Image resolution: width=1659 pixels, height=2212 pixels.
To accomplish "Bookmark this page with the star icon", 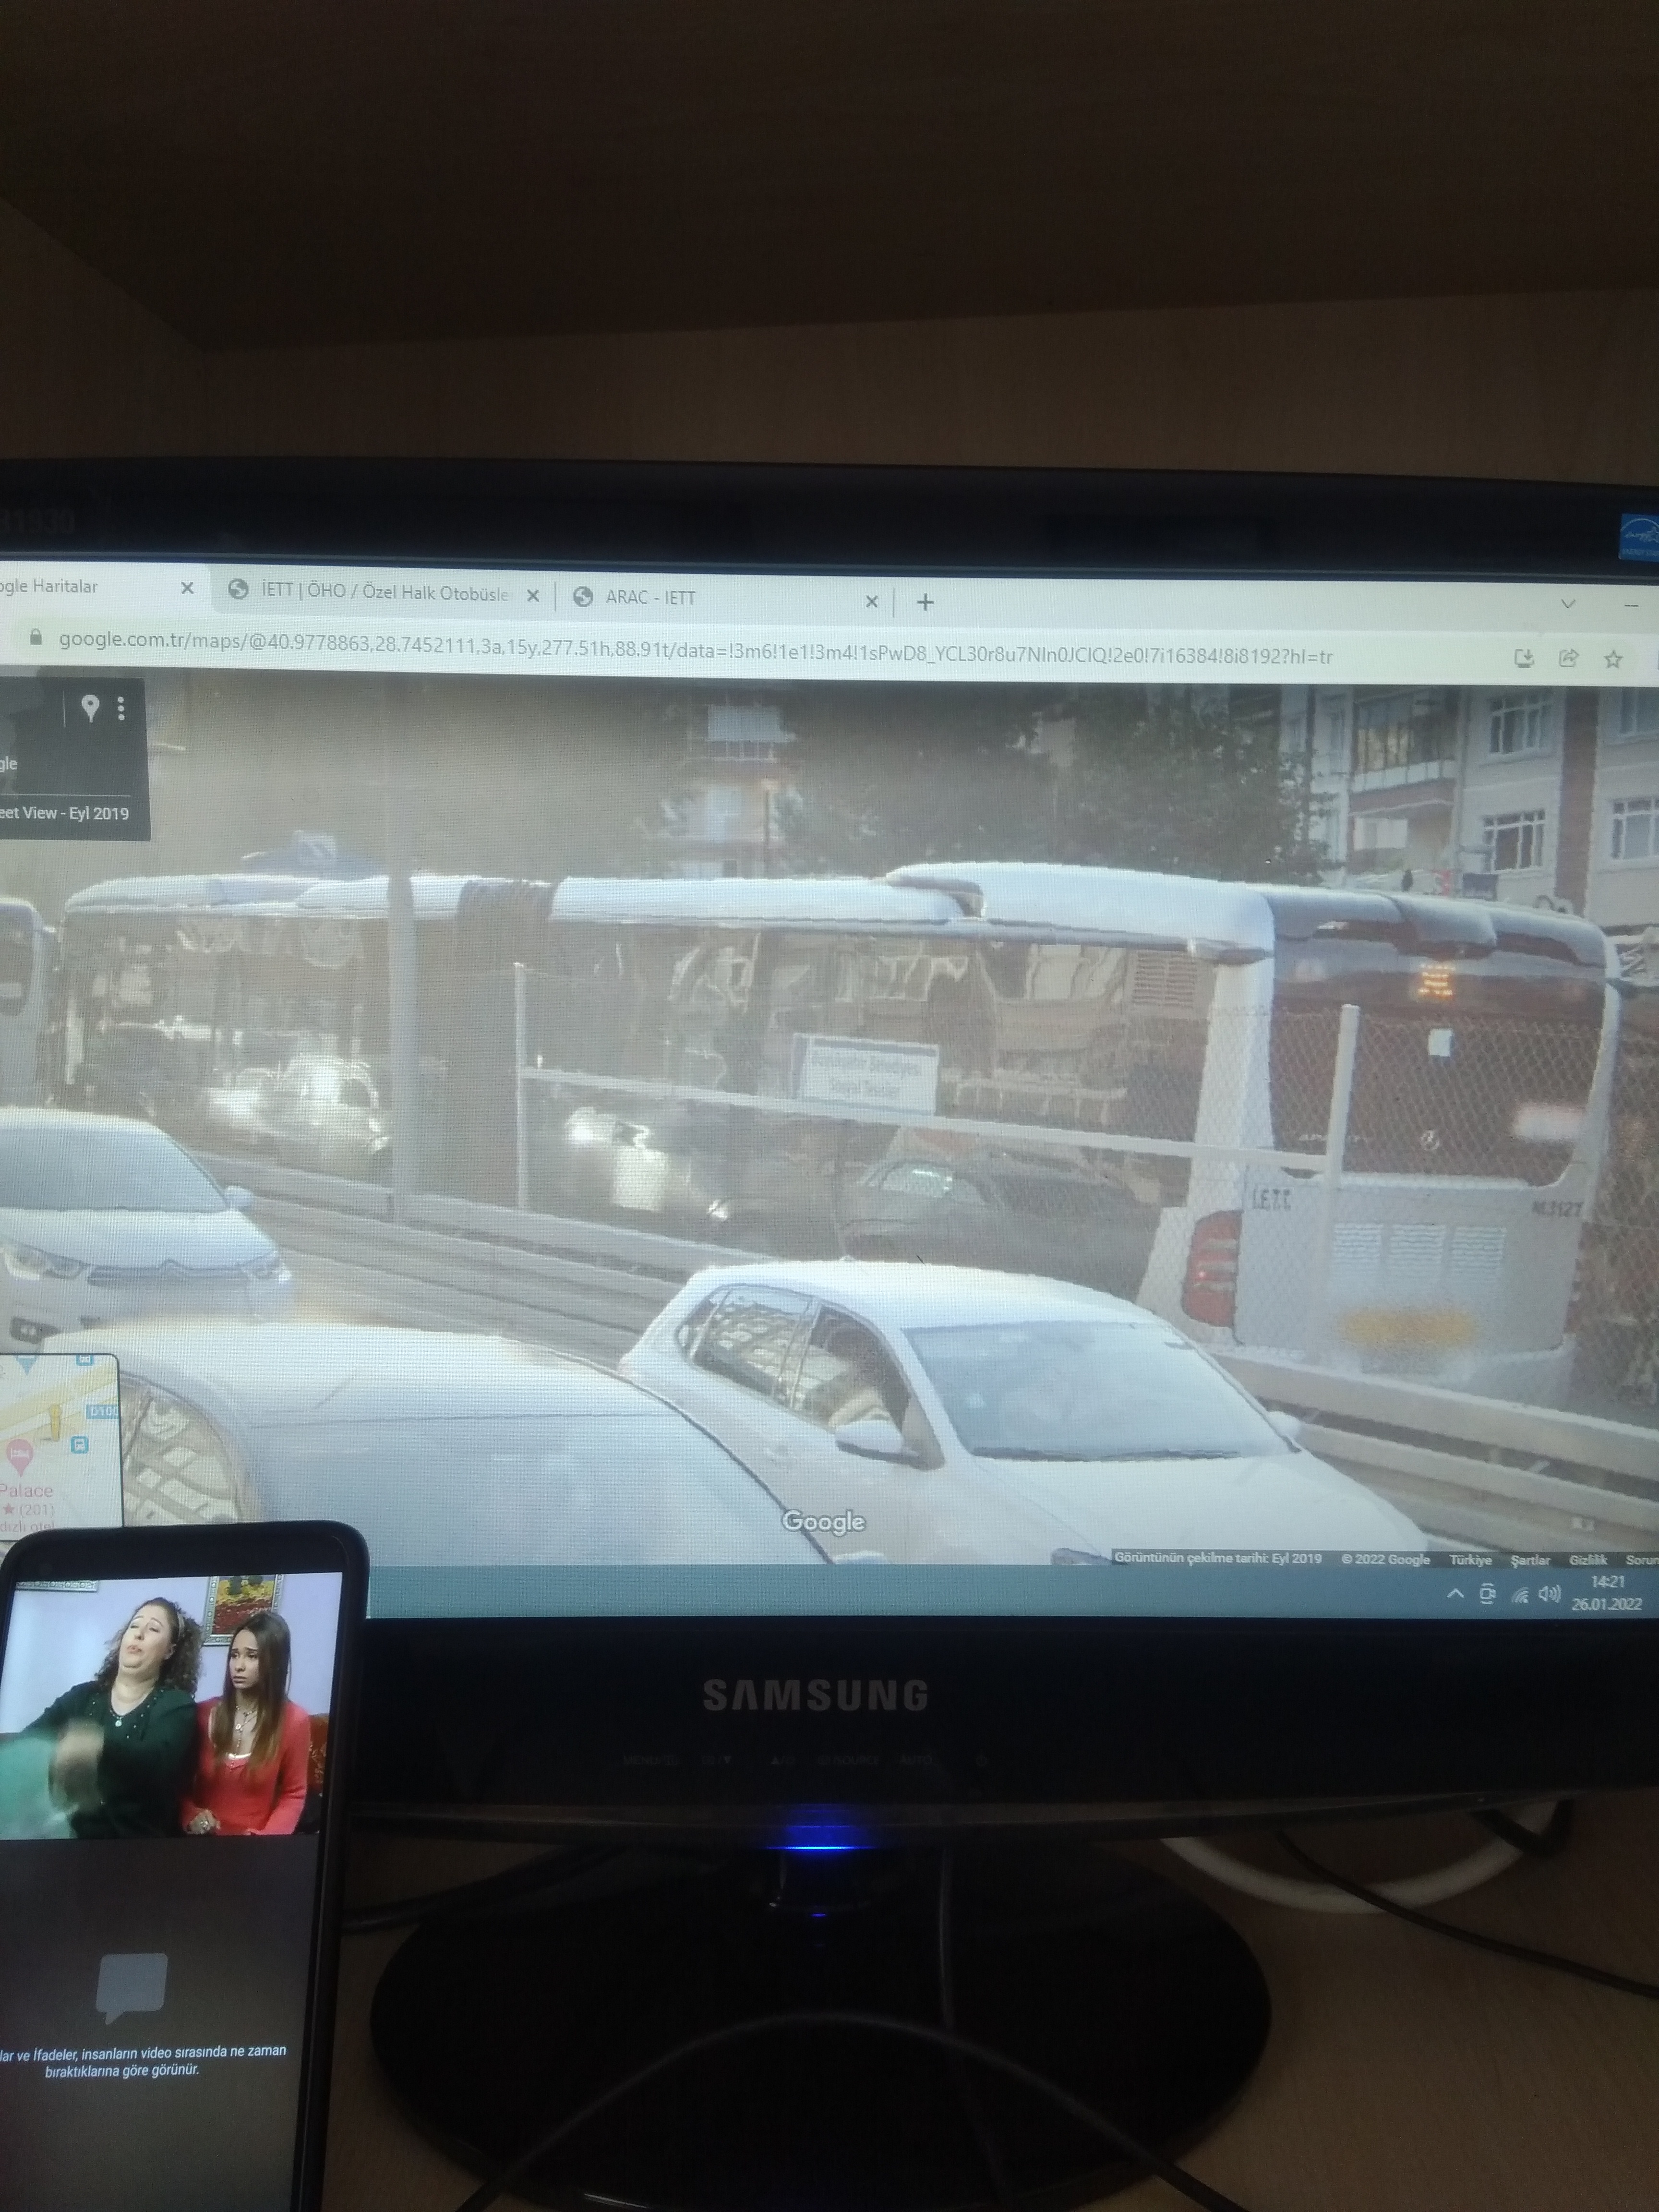I will (1612, 659).
